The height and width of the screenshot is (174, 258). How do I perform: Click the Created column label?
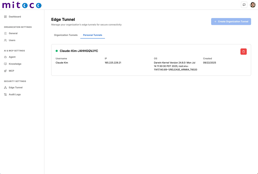click(x=207, y=58)
